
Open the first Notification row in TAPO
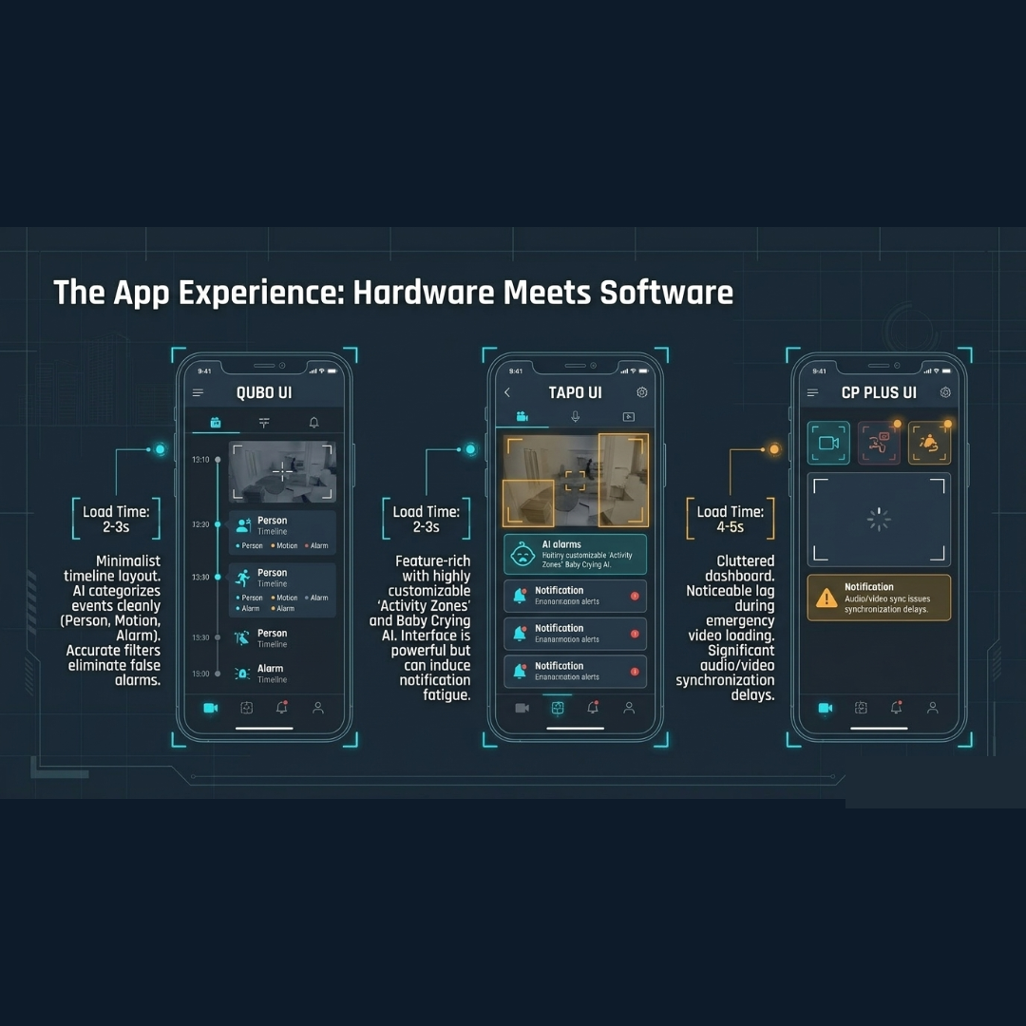[575, 596]
